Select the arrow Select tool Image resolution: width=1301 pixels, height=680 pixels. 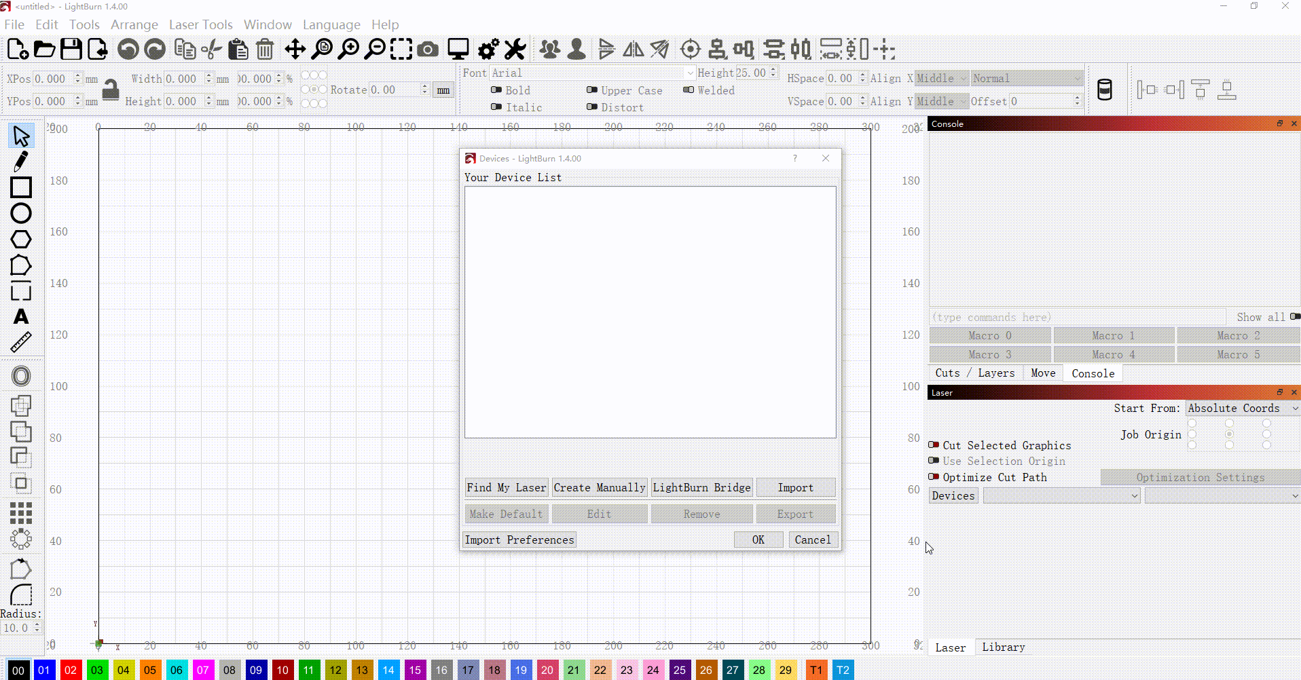21,136
